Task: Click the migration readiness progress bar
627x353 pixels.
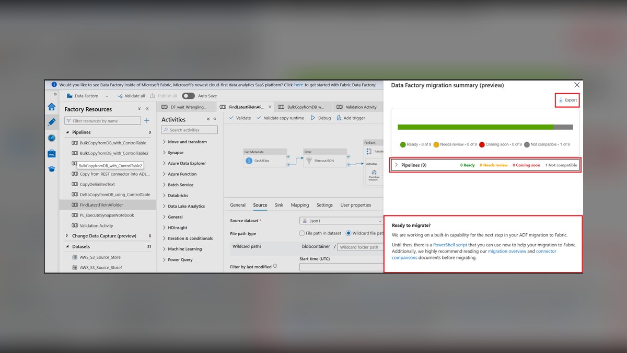Action: [485, 127]
